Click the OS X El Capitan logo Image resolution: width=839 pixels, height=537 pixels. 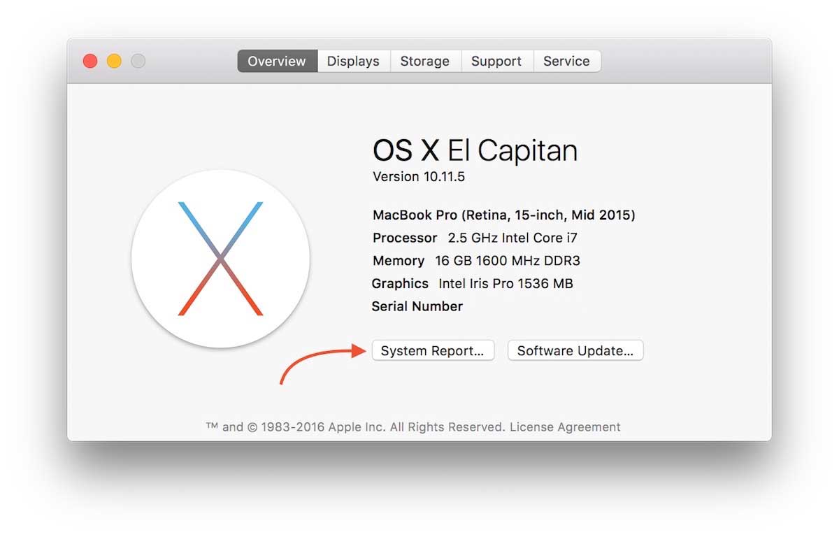point(220,259)
